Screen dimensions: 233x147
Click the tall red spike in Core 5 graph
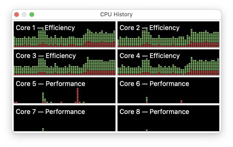point(78,95)
